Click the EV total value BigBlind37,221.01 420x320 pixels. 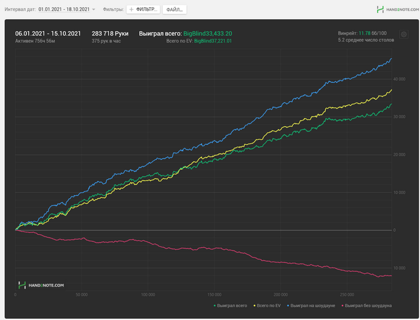point(213,41)
